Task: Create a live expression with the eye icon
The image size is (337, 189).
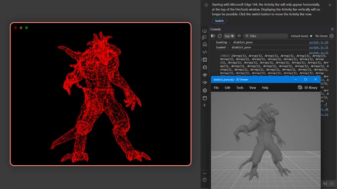Action: (239, 36)
